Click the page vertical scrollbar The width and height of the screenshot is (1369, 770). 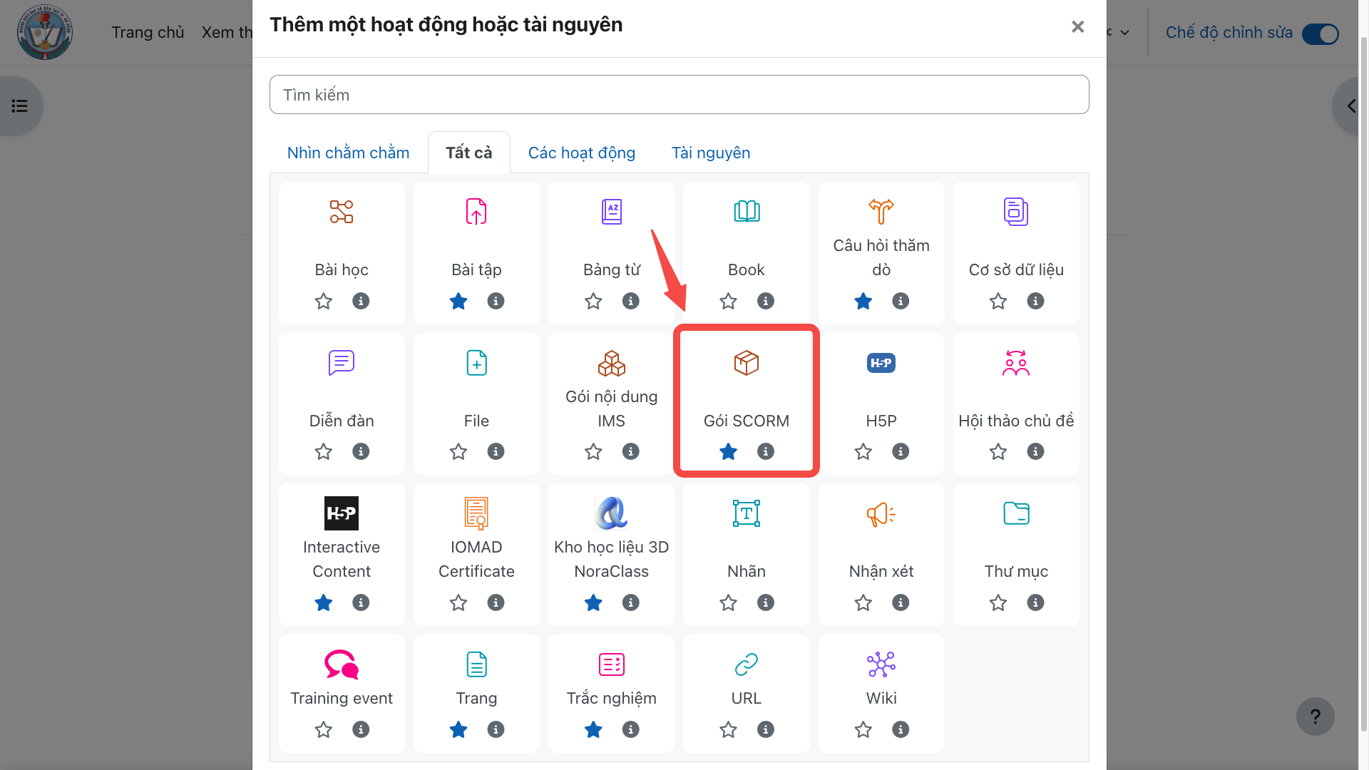point(1363,385)
